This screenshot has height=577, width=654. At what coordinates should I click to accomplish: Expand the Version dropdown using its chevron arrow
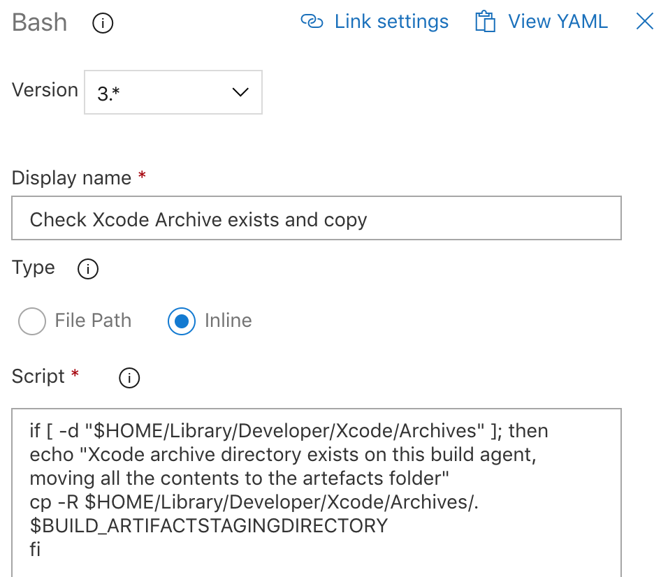pos(240,92)
